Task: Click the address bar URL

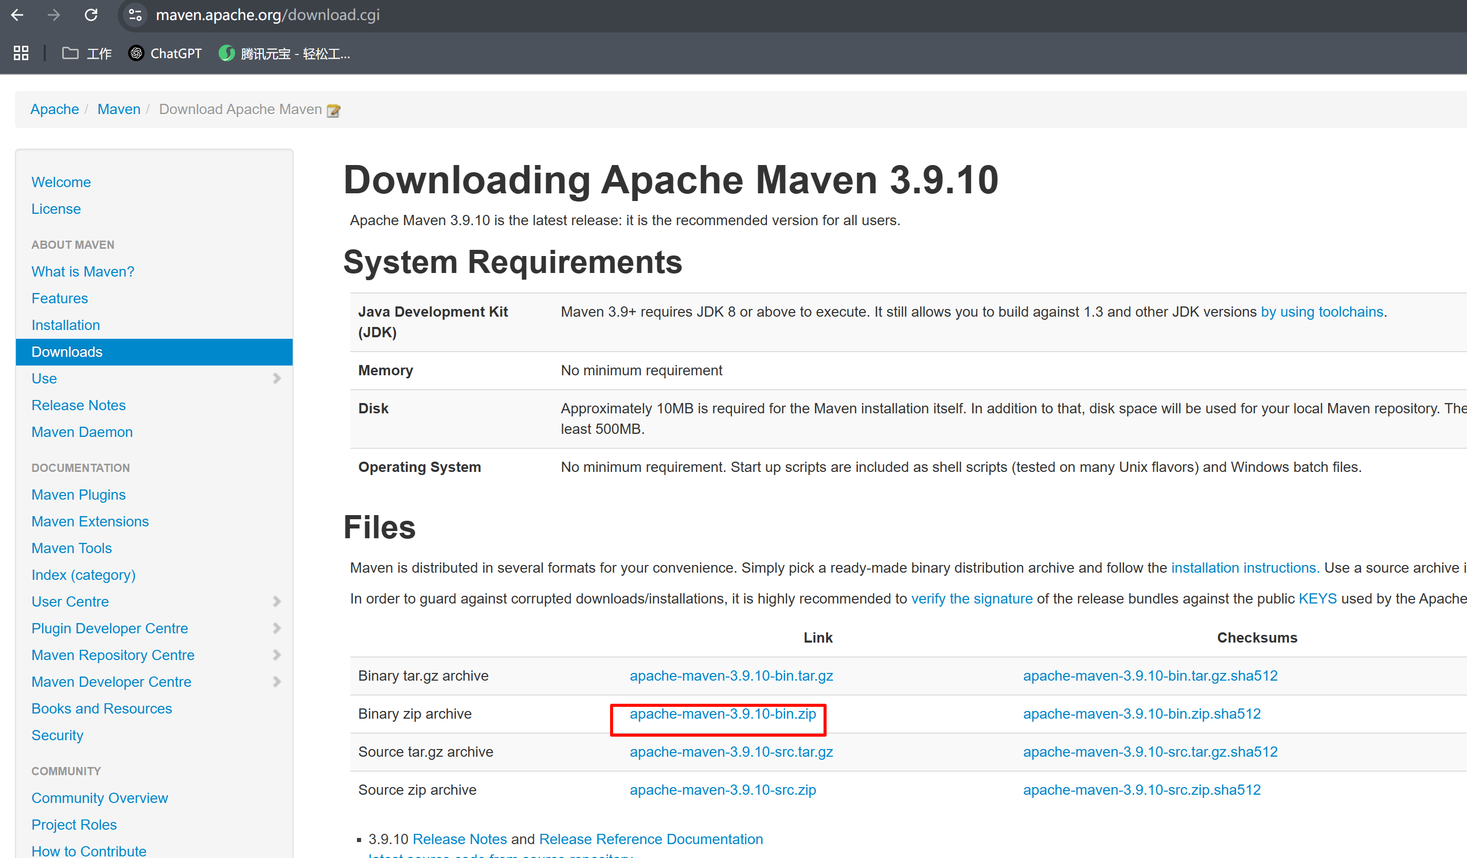Action: [268, 14]
